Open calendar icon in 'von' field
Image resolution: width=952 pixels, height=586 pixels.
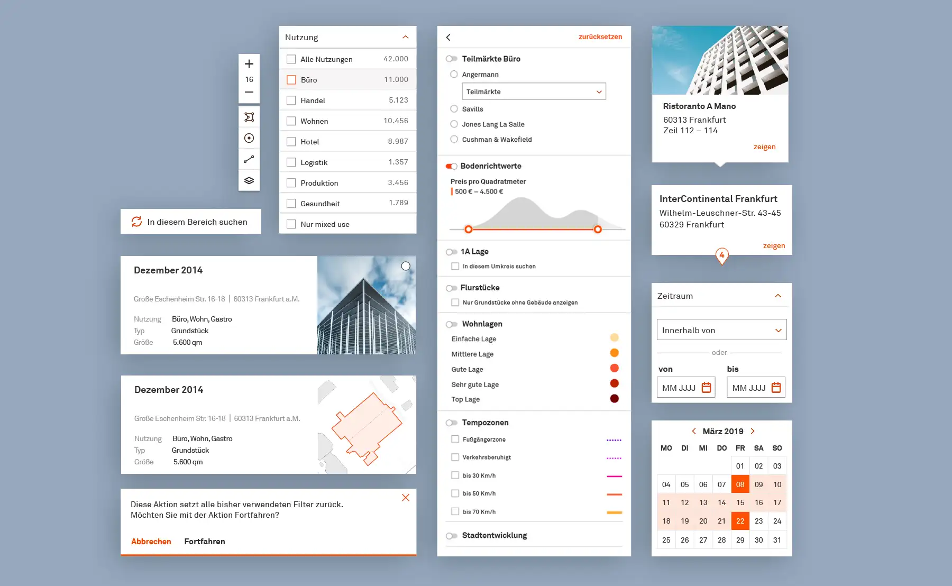point(706,388)
